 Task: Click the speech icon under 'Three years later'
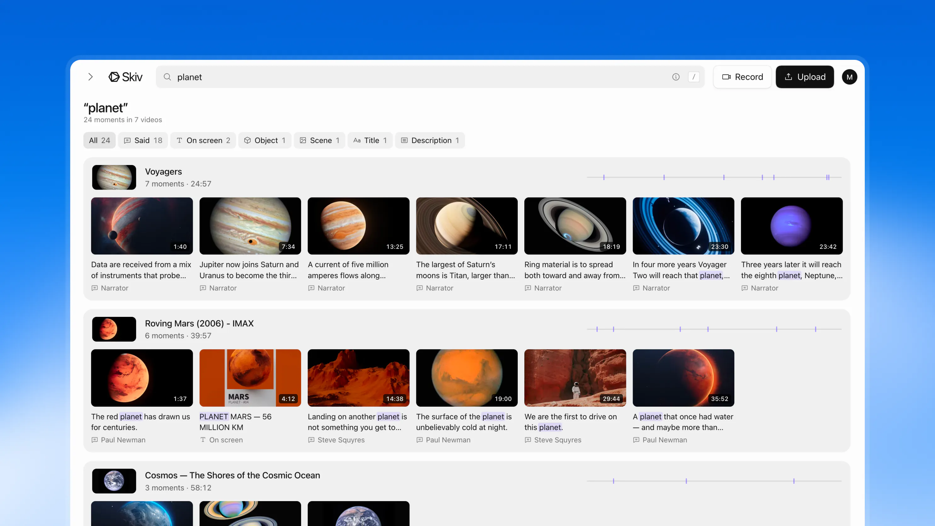point(745,288)
